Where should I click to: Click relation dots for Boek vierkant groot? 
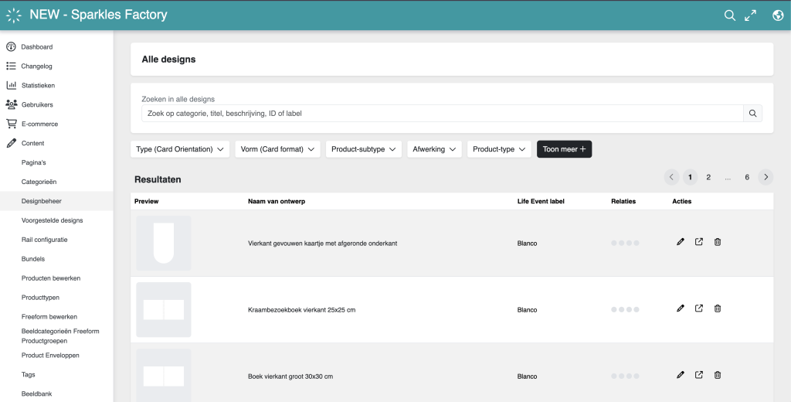(625, 376)
